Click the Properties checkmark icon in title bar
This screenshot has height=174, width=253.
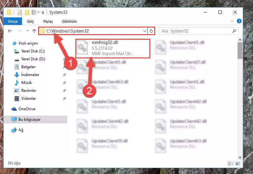(x=20, y=12)
